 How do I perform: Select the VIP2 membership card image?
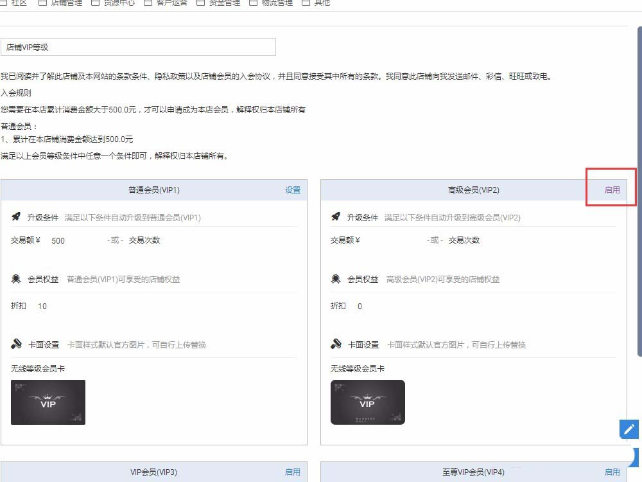[368, 402]
